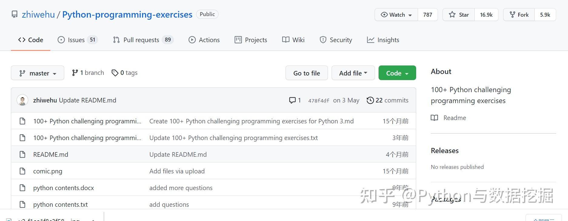View the 787 watchers count

pyautogui.click(x=428, y=15)
